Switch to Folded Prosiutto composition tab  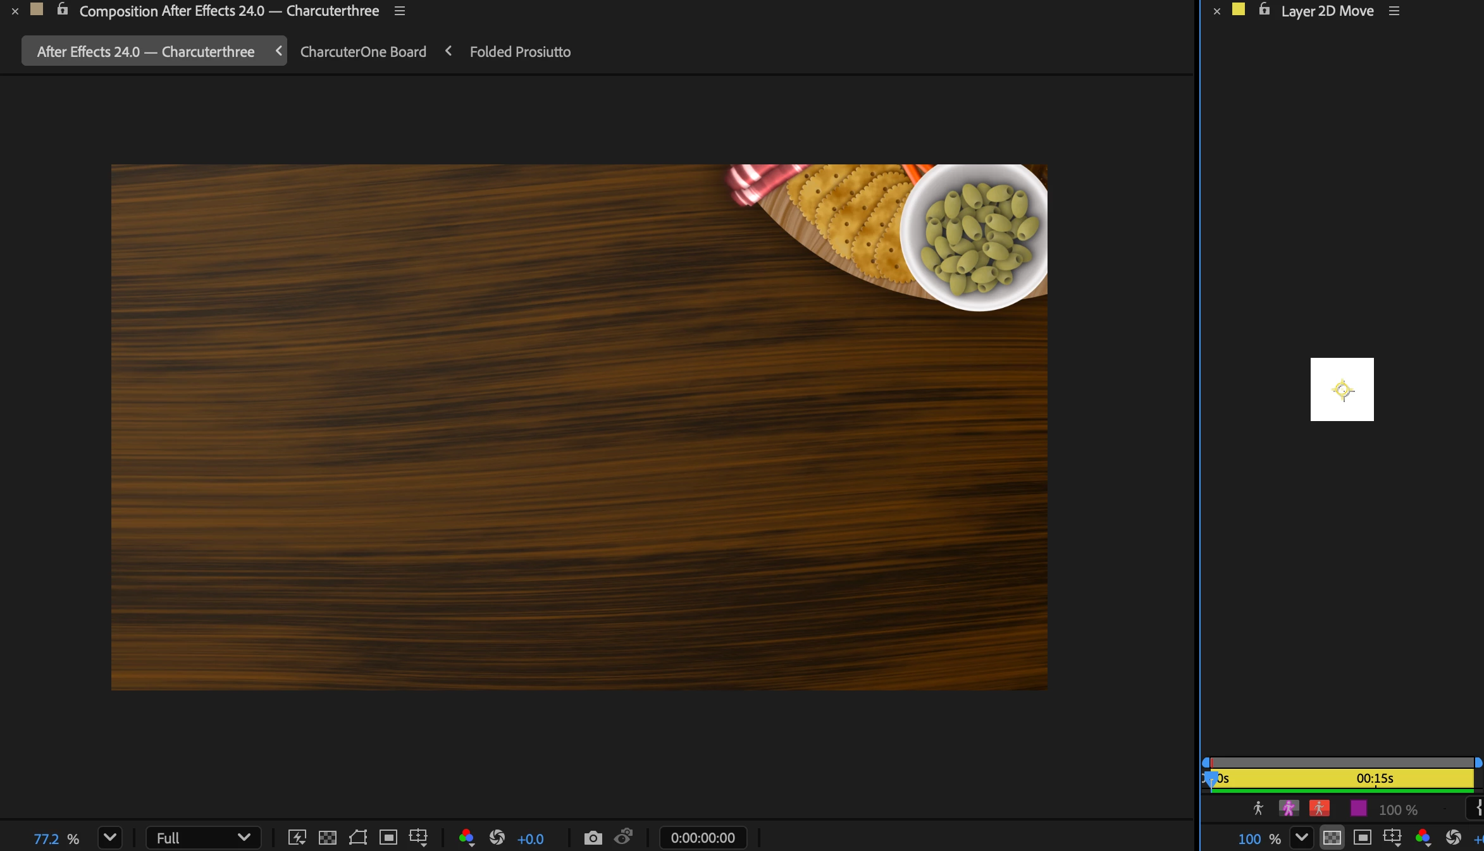click(x=520, y=52)
